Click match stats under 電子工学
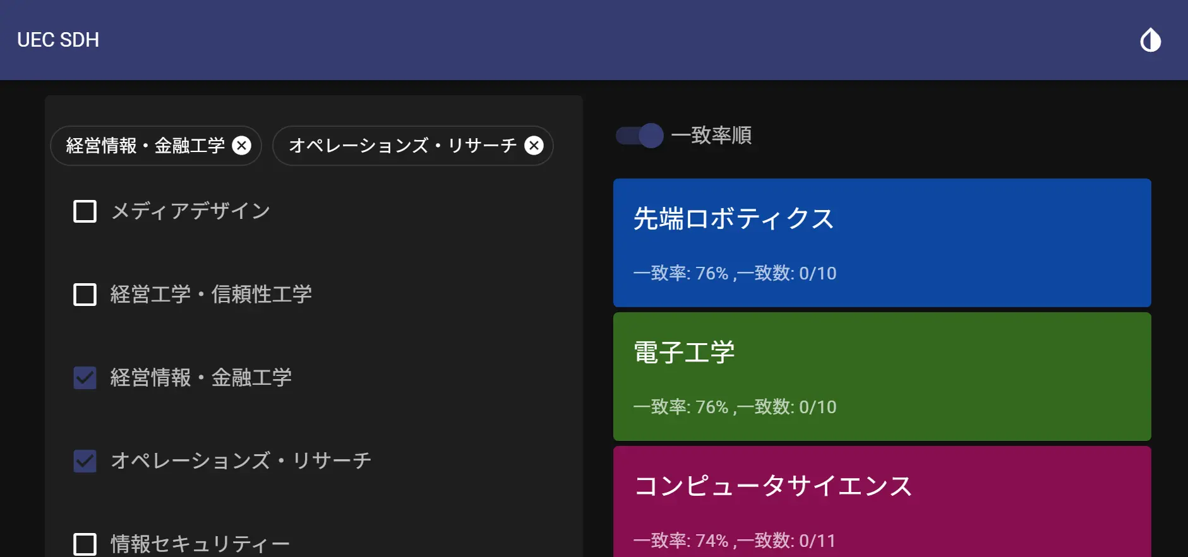This screenshot has width=1188, height=557. (x=735, y=407)
